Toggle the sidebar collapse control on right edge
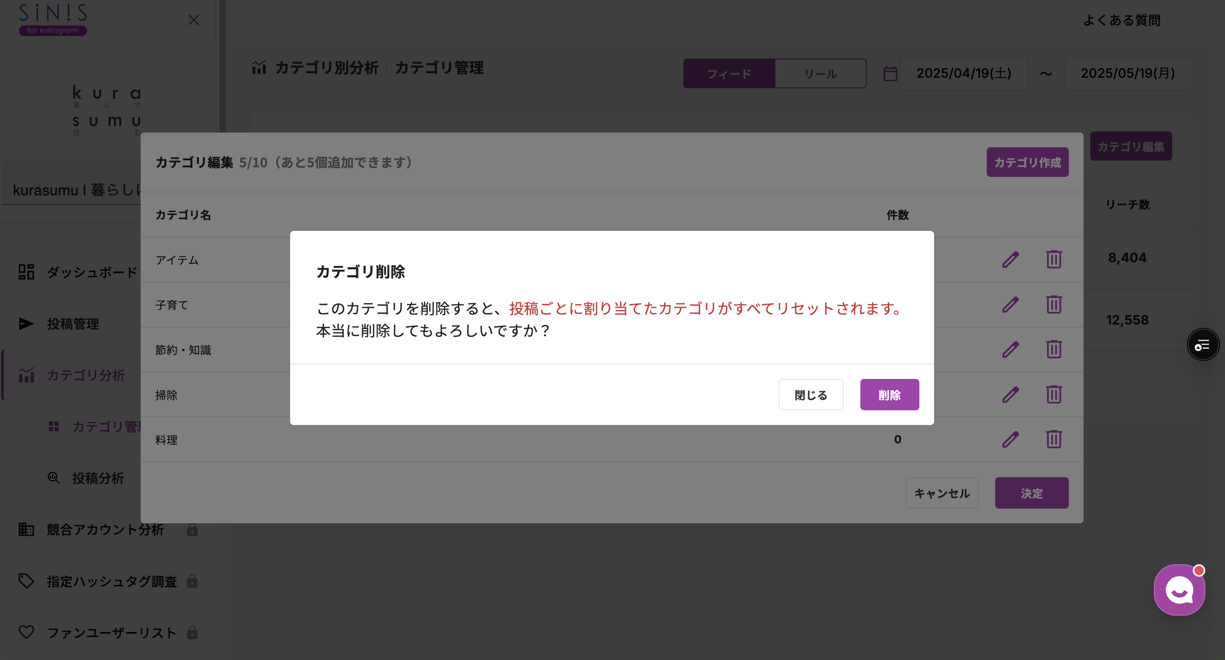The image size is (1225, 660). pos(1203,344)
